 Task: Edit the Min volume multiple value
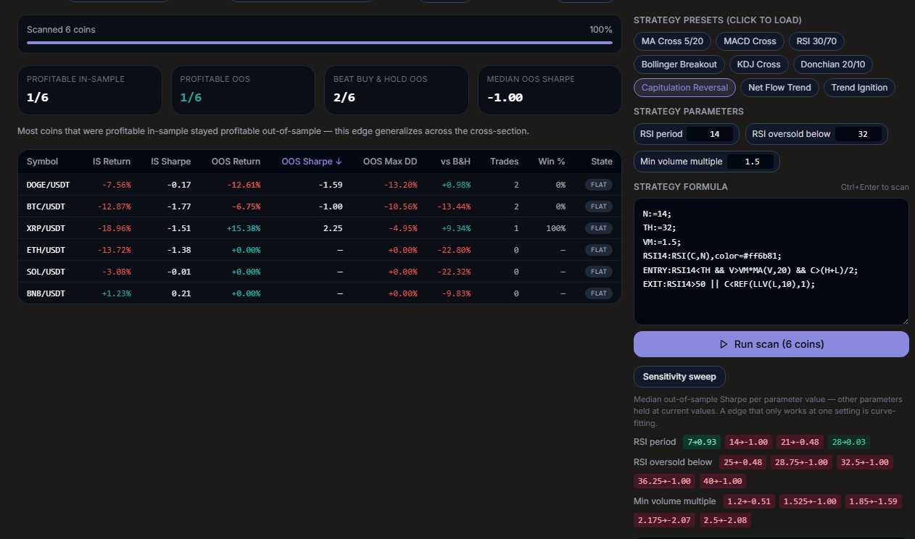pos(751,162)
